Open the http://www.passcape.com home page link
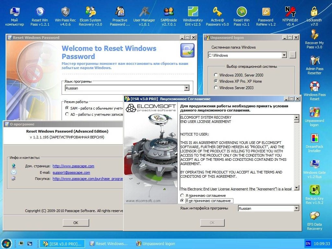 pos(74,166)
